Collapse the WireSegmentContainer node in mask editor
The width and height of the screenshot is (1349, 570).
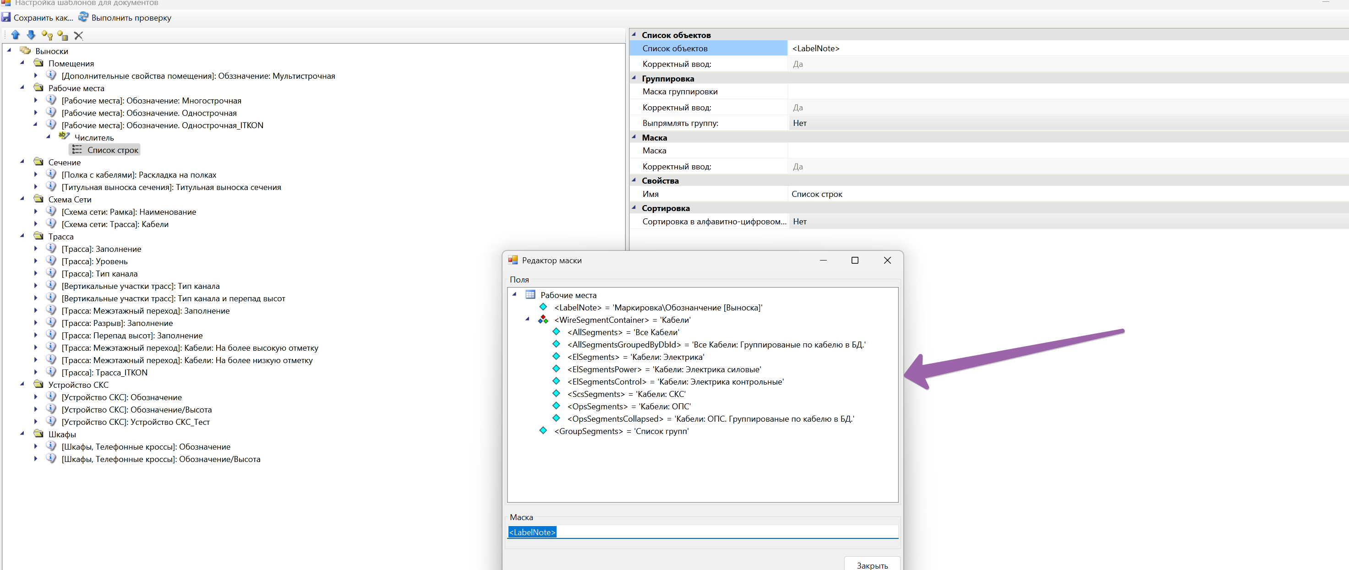pyautogui.click(x=527, y=319)
